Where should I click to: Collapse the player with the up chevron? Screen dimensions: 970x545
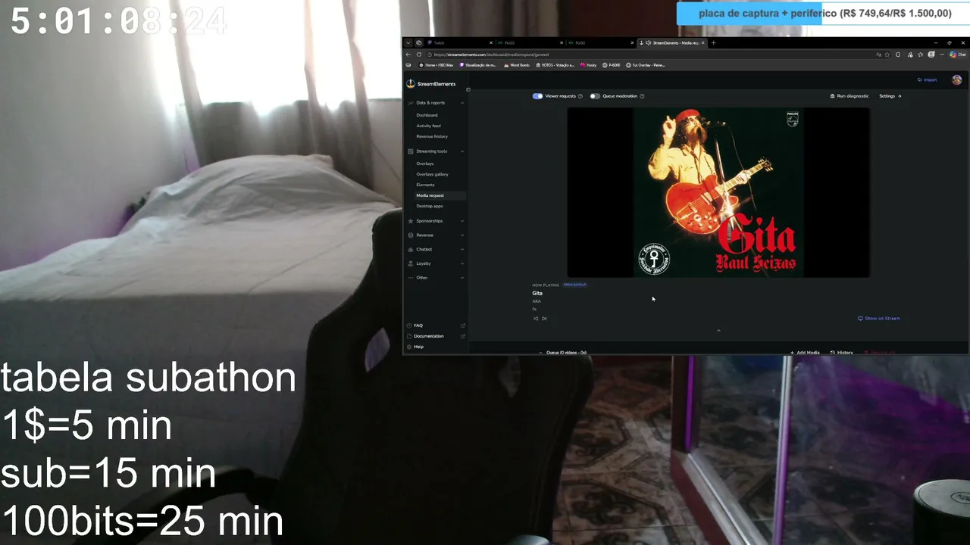[x=718, y=330]
